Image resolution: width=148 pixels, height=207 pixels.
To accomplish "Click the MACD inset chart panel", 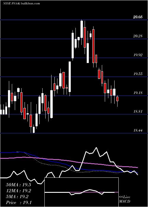I will 81,192.
